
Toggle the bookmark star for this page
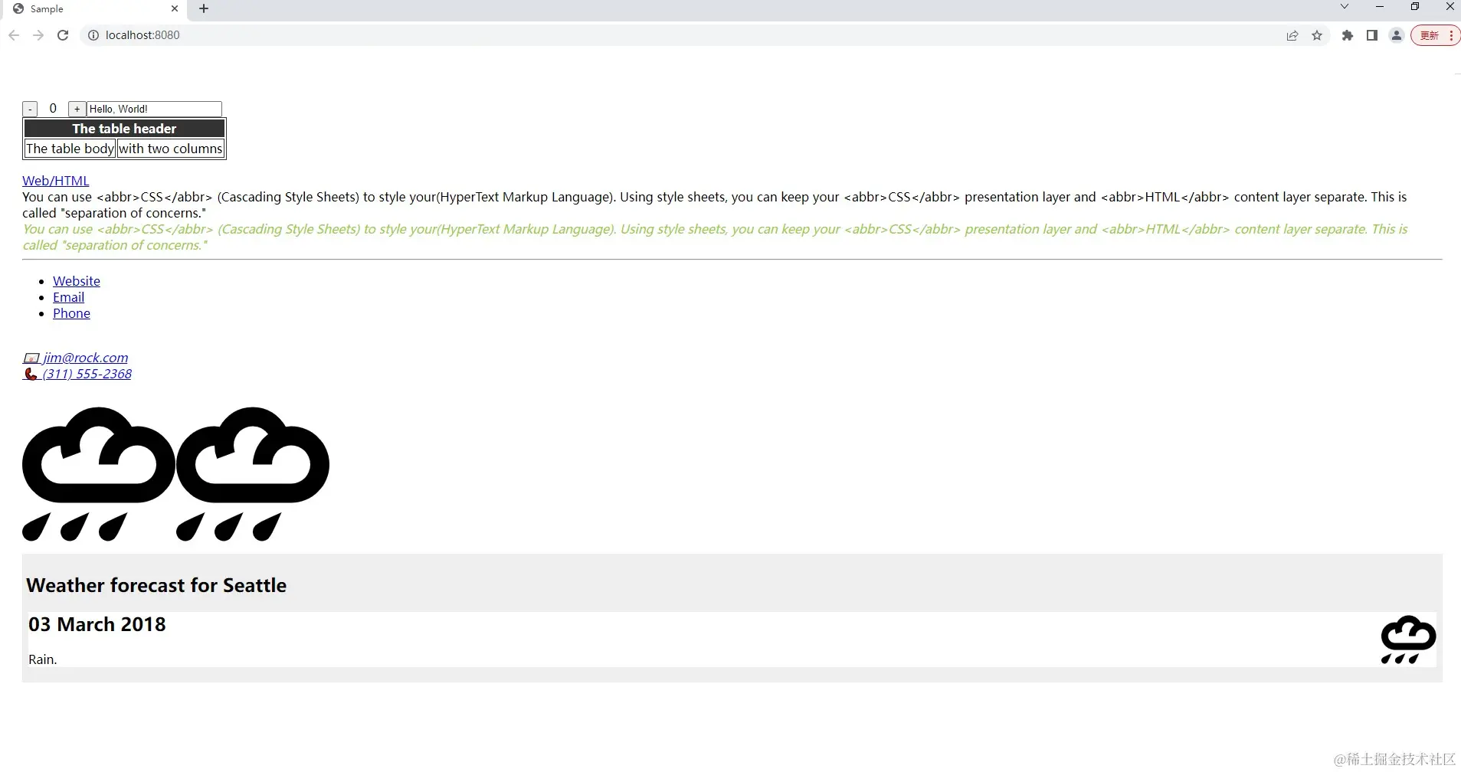click(x=1317, y=35)
